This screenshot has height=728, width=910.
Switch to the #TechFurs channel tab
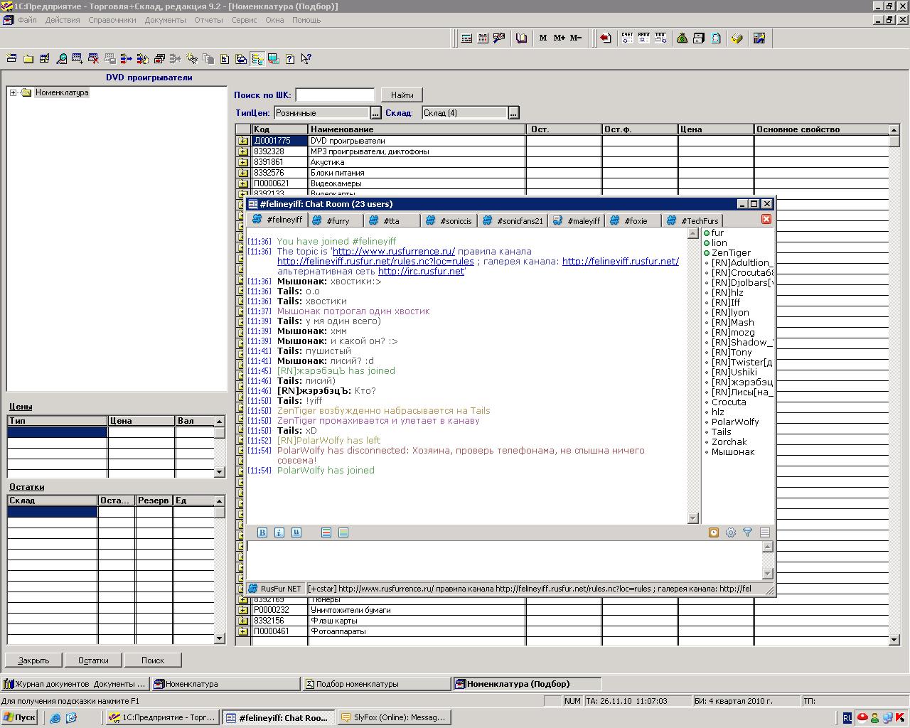(x=693, y=221)
